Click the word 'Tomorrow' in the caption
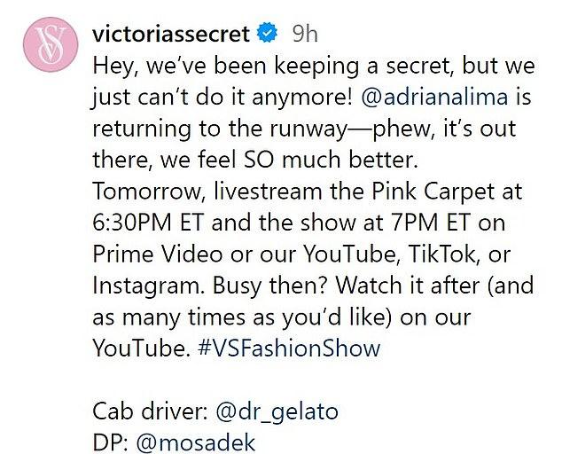The width and height of the screenshot is (562, 454). coord(147,192)
